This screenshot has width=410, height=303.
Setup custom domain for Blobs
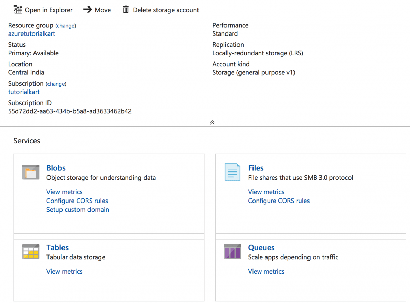pyautogui.click(x=78, y=209)
